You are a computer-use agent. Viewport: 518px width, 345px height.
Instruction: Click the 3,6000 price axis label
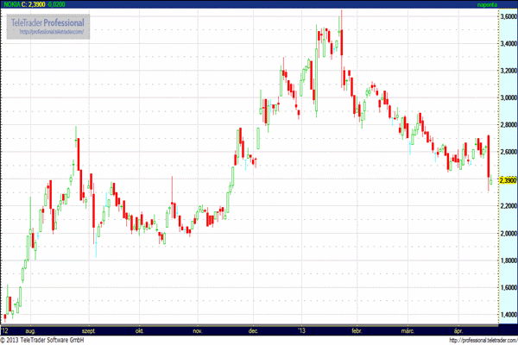coord(506,16)
